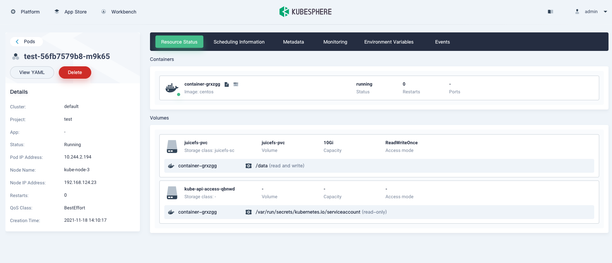The height and width of the screenshot is (263, 612).
Task: Click the serviceaccount (read-only) mount path
Action: pyautogui.click(x=321, y=212)
